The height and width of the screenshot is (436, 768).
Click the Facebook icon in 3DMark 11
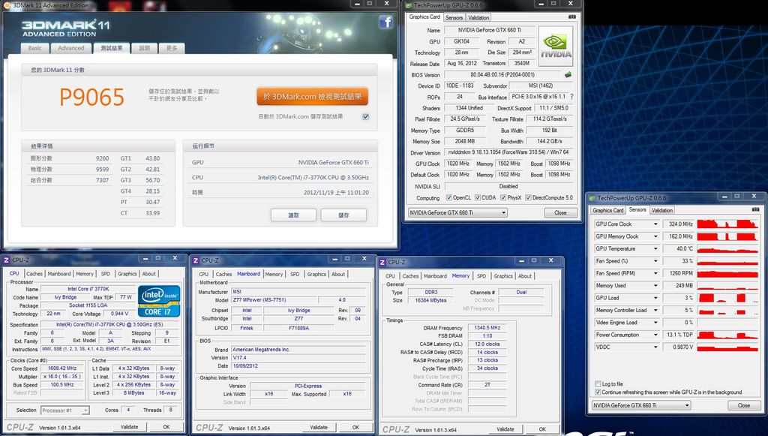pyautogui.click(x=386, y=22)
